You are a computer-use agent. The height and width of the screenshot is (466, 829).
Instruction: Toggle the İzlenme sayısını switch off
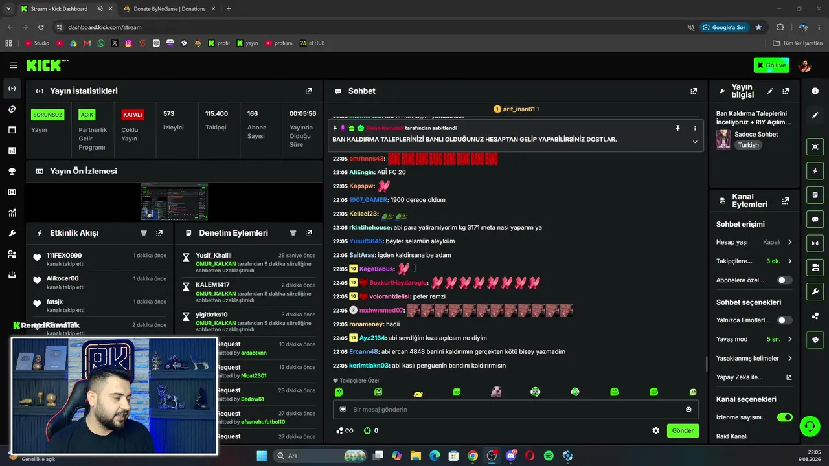pos(784,417)
